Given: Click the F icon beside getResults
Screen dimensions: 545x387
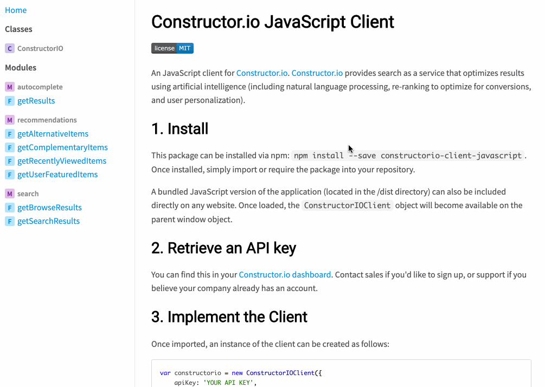Looking at the screenshot, I should 10,101.
